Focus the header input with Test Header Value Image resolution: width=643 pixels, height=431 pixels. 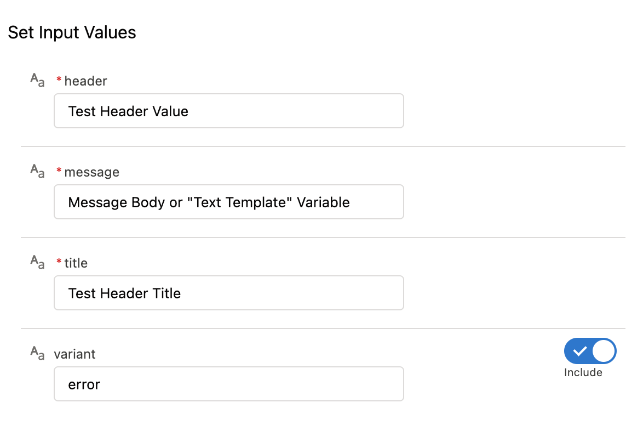(228, 111)
